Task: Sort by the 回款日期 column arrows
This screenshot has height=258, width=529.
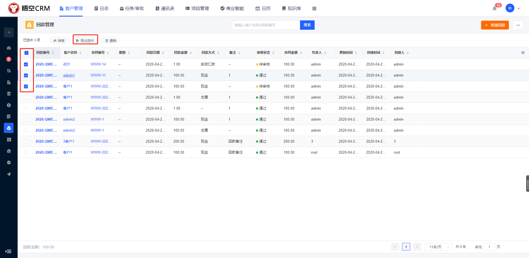Action: point(163,53)
